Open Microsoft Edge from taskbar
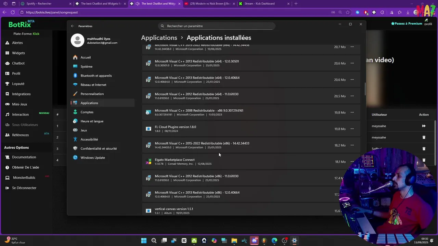 [274, 241]
